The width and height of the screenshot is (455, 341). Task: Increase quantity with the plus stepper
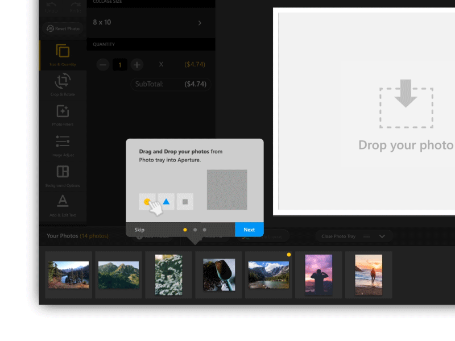pyautogui.click(x=137, y=65)
